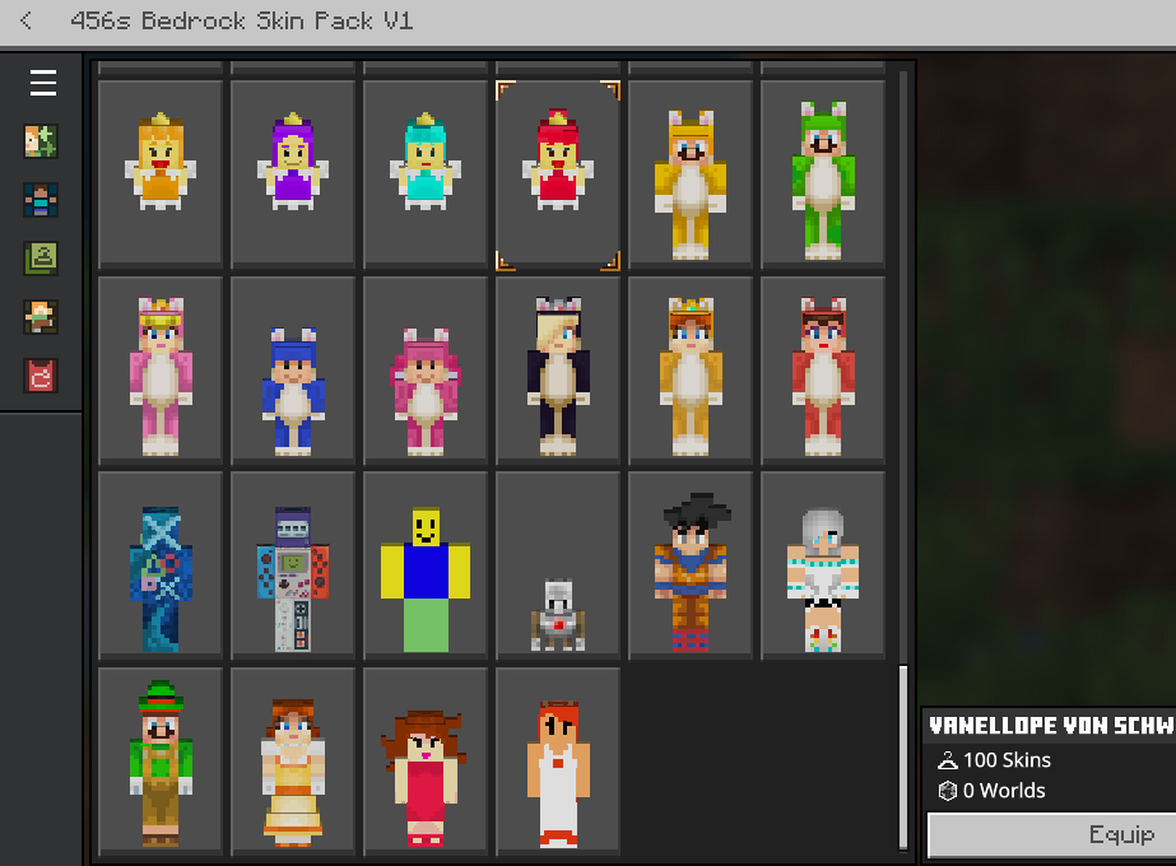This screenshot has height=866, width=1176.
Task: Select the Alex with creeper sidebar icon
Action: pyautogui.click(x=40, y=141)
